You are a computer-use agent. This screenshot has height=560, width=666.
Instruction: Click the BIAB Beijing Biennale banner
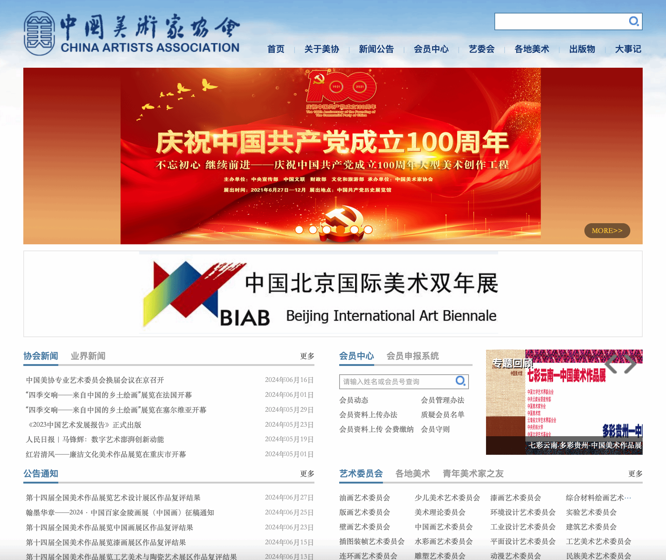click(x=333, y=294)
